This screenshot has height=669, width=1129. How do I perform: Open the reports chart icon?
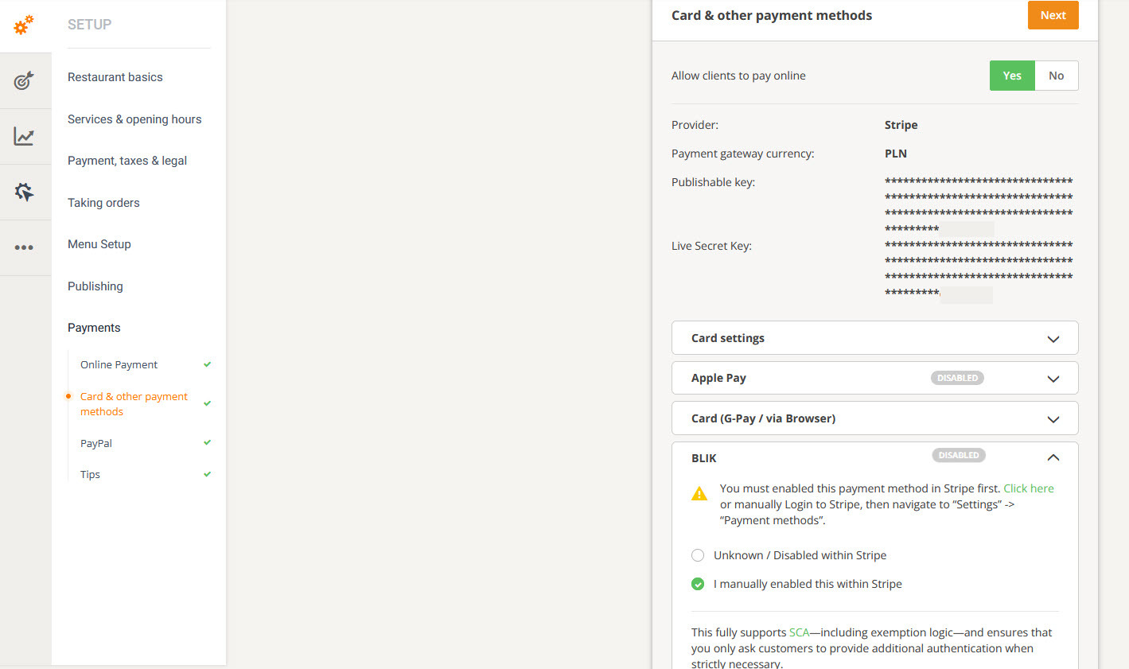(x=24, y=136)
